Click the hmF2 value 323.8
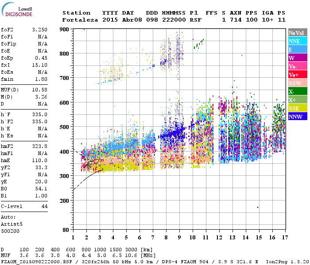Viewport: 310px width, 265px height. coord(40,146)
